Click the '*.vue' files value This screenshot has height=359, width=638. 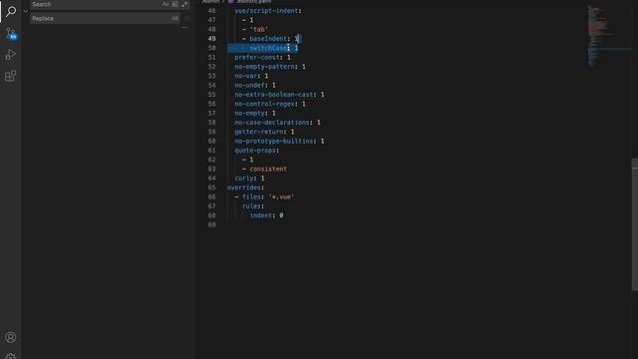point(281,197)
